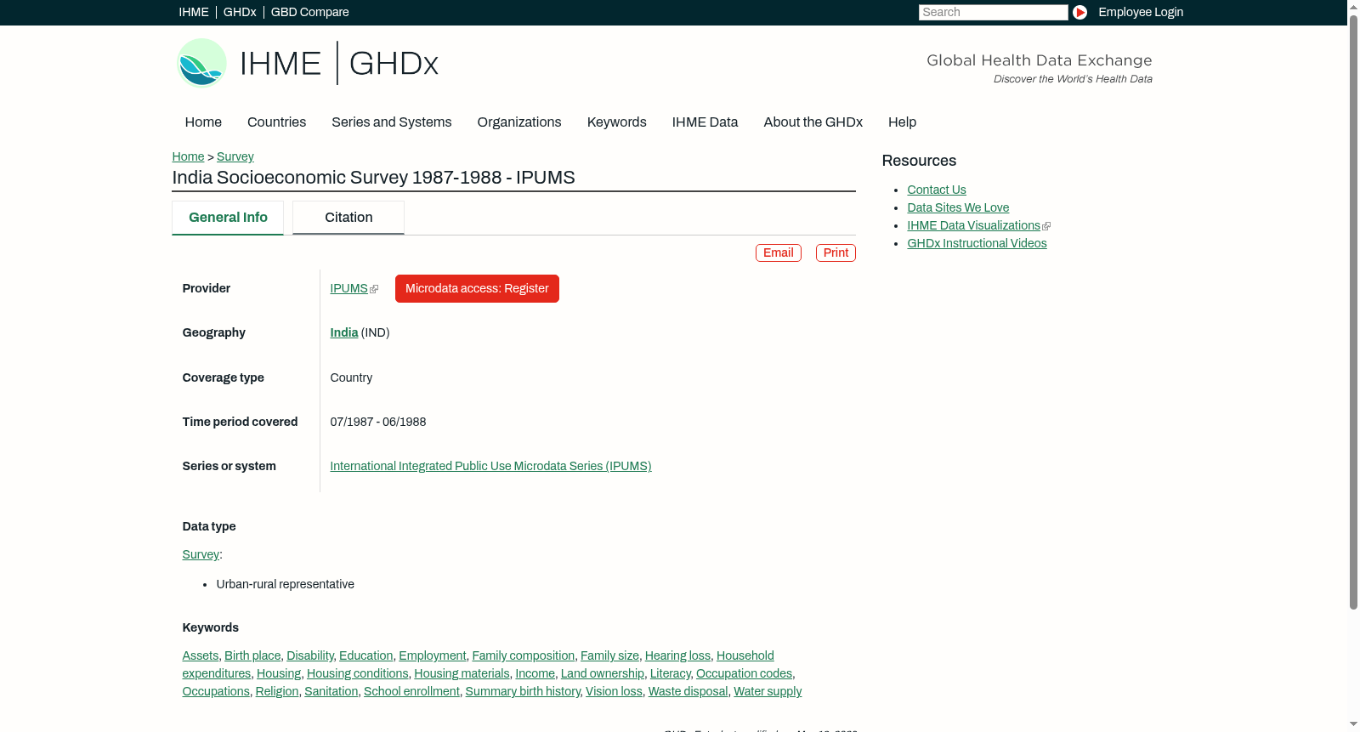Open the IHME Data menu item
1360x732 pixels.
pyautogui.click(x=705, y=122)
